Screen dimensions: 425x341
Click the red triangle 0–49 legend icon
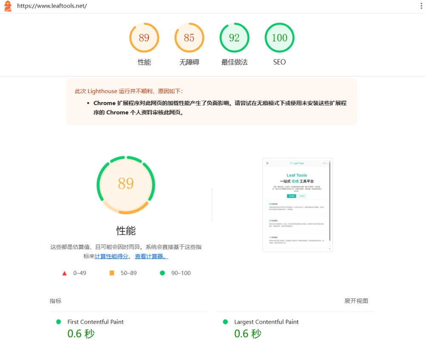(x=65, y=273)
